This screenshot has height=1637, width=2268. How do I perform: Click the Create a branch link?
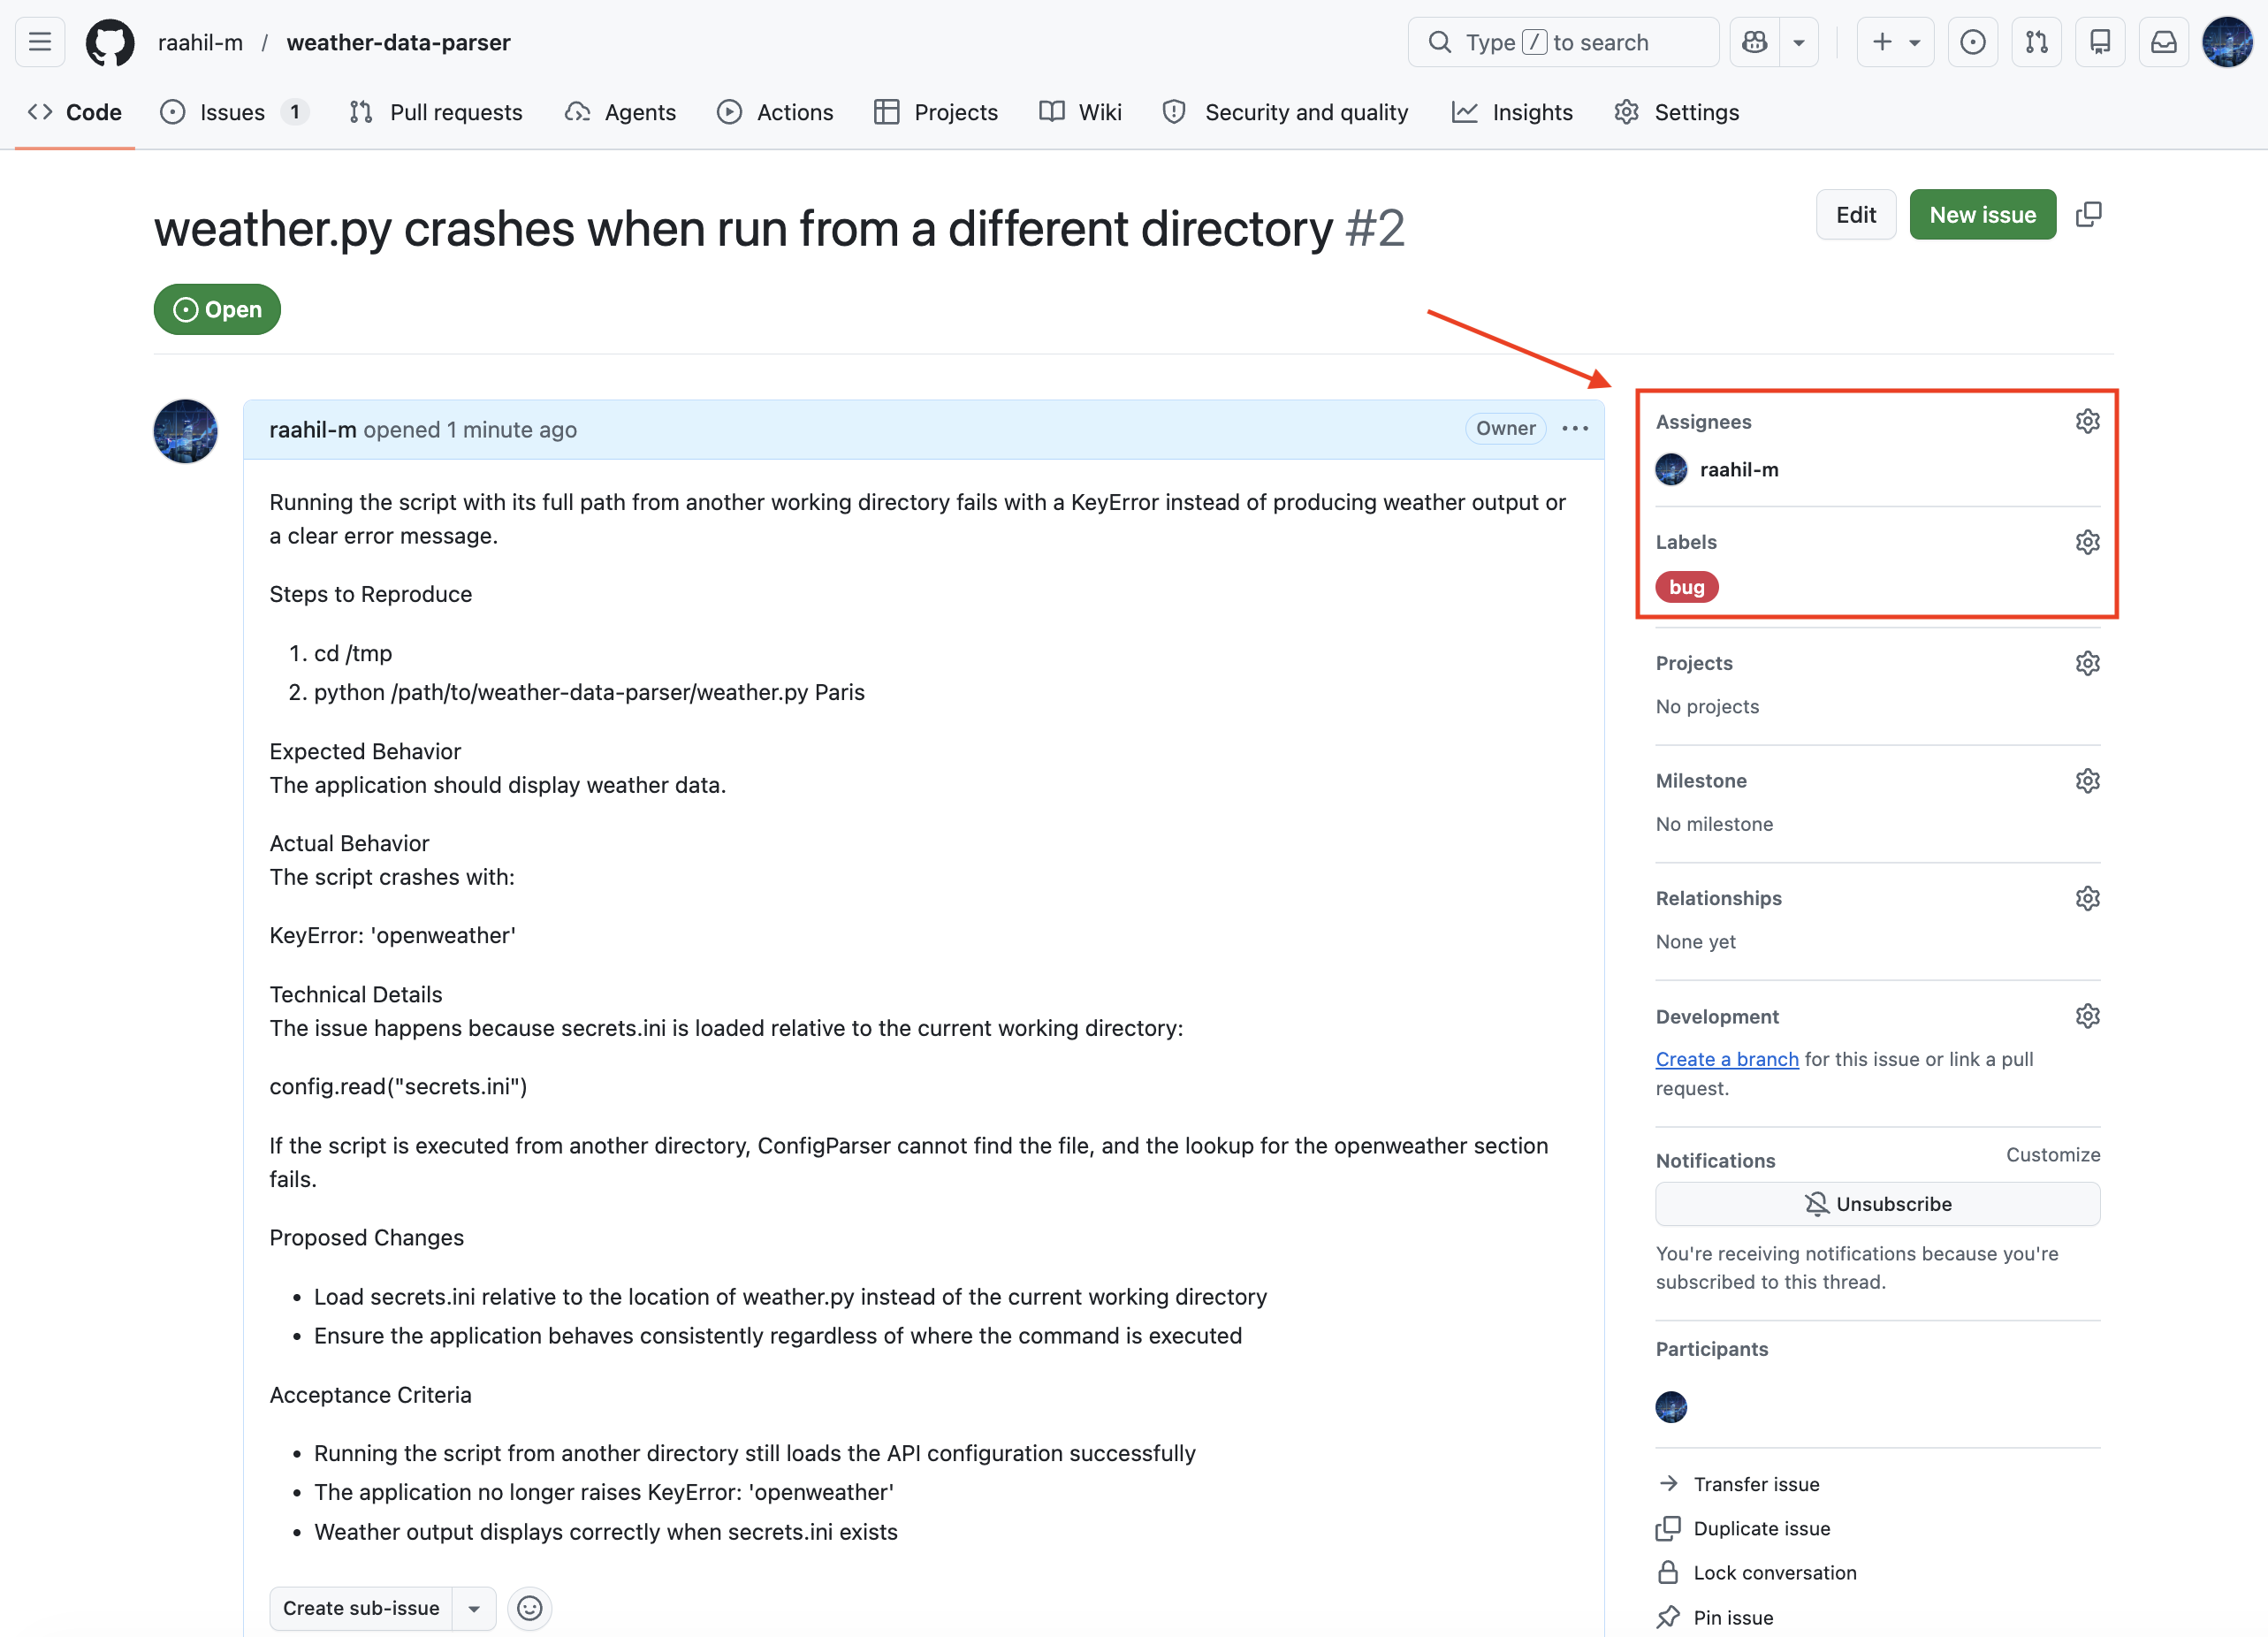pyautogui.click(x=1726, y=1059)
